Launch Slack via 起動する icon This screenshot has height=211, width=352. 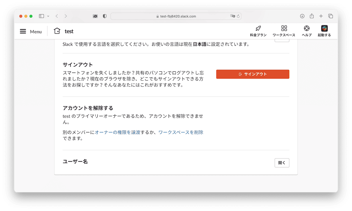point(324,28)
